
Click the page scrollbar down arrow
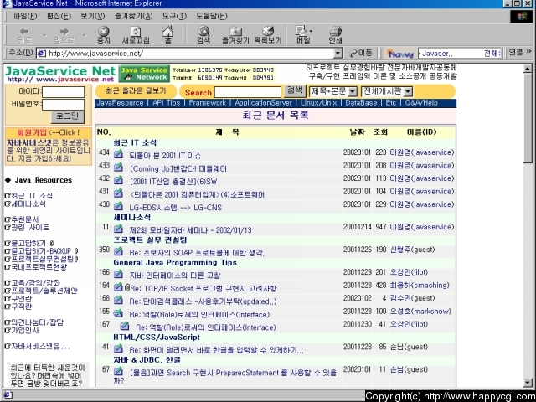click(x=528, y=383)
